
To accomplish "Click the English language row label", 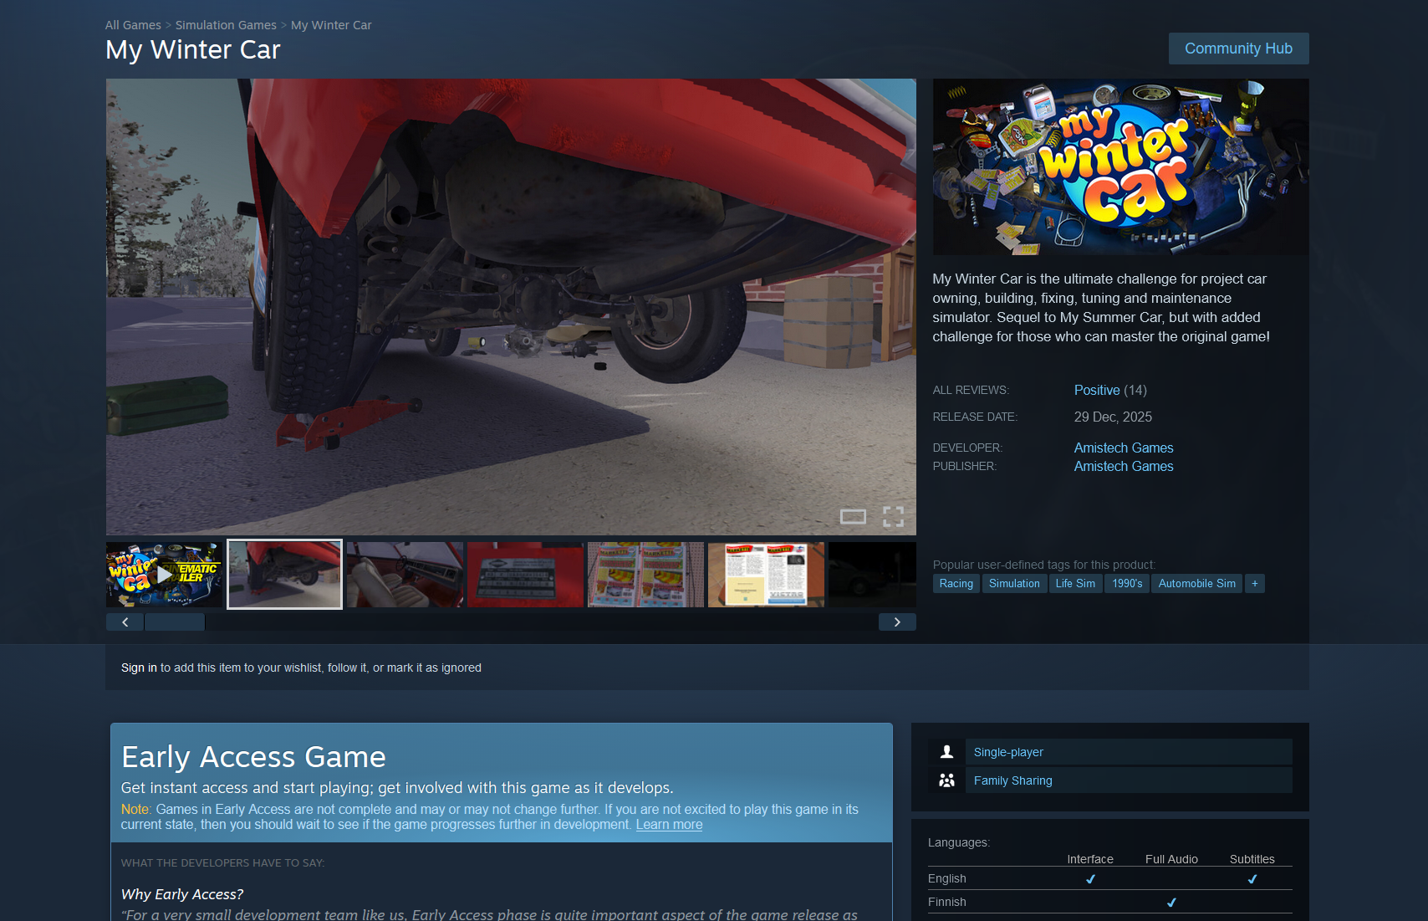I will point(946,878).
